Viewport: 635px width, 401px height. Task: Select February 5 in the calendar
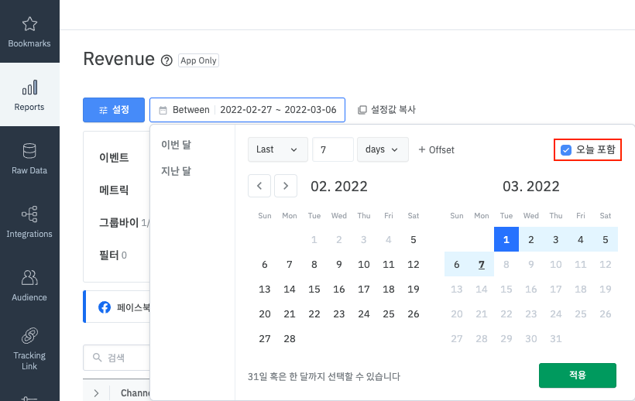(x=413, y=239)
